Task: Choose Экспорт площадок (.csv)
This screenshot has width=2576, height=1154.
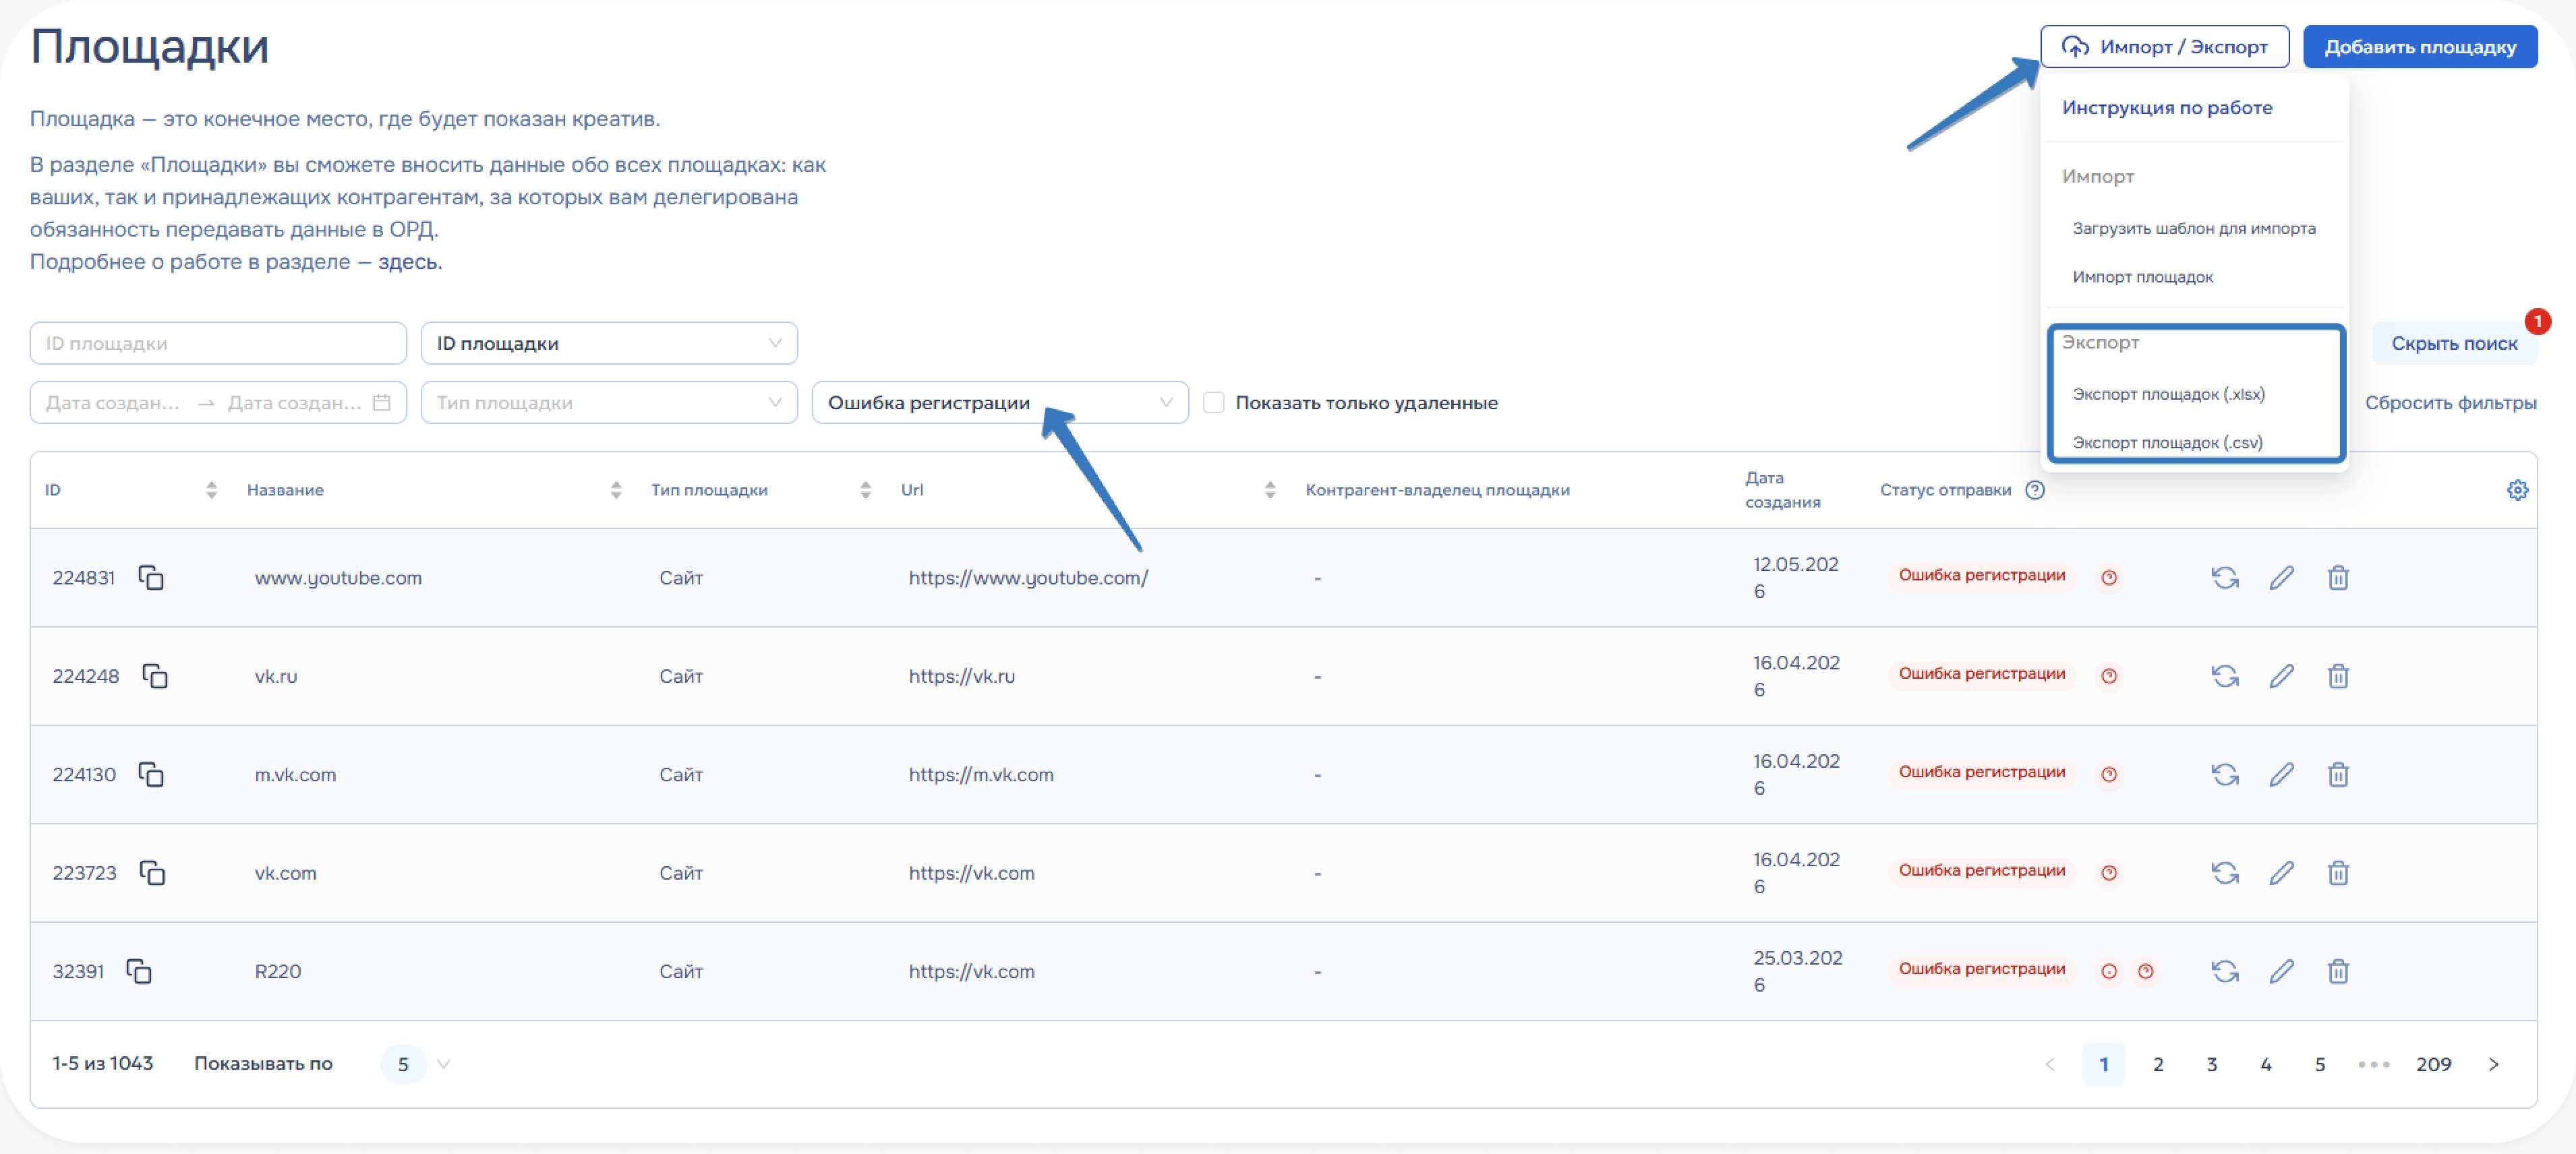Action: pos(2167,442)
